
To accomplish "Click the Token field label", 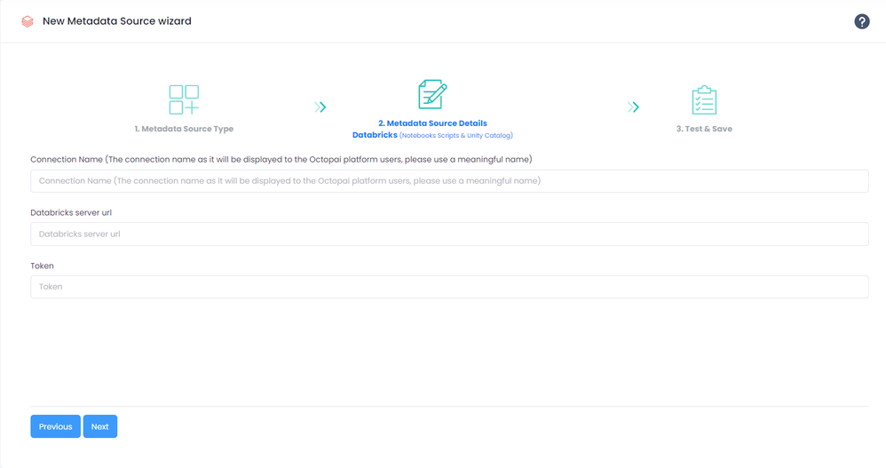I will 42,266.
